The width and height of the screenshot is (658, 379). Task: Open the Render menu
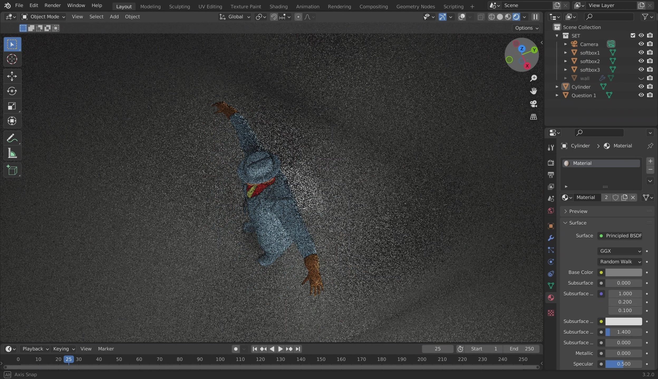pos(52,5)
